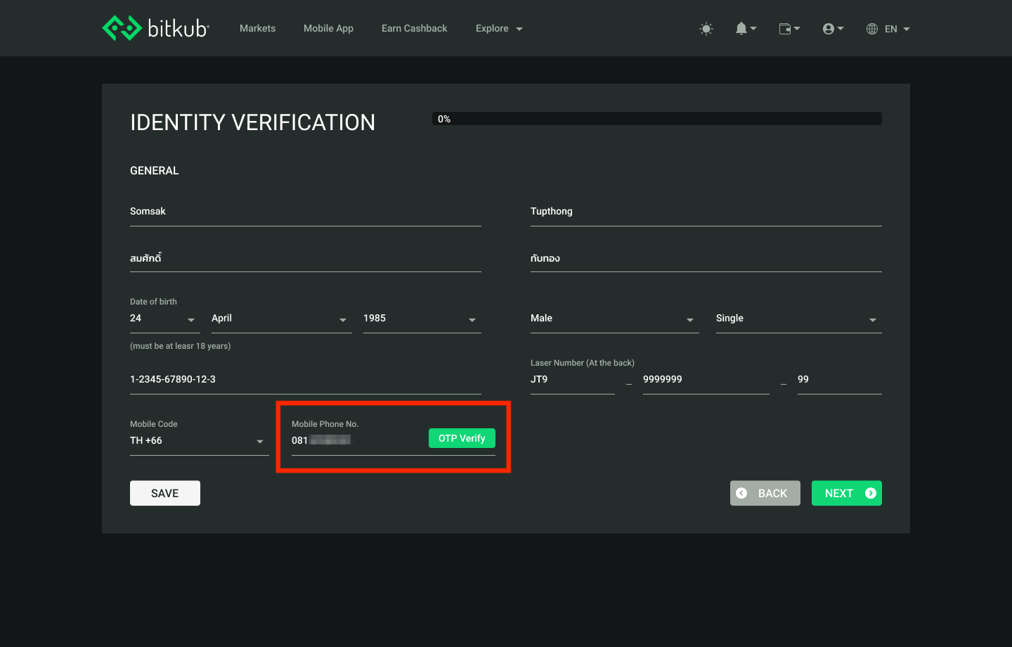This screenshot has width=1012, height=647.
Task: Open the notifications bell icon
Action: point(741,28)
